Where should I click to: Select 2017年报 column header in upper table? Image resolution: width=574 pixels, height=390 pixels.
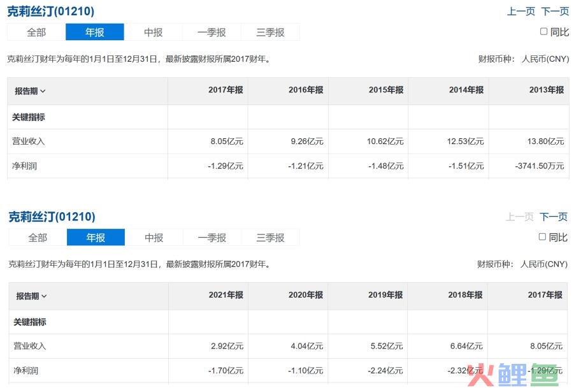[226, 90]
